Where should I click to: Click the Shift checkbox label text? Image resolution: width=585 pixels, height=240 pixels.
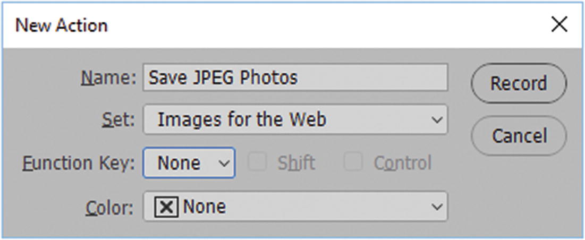(296, 163)
